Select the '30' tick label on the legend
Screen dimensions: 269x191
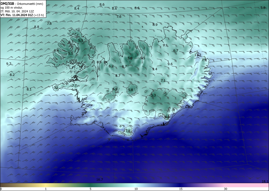[x=226, y=189]
